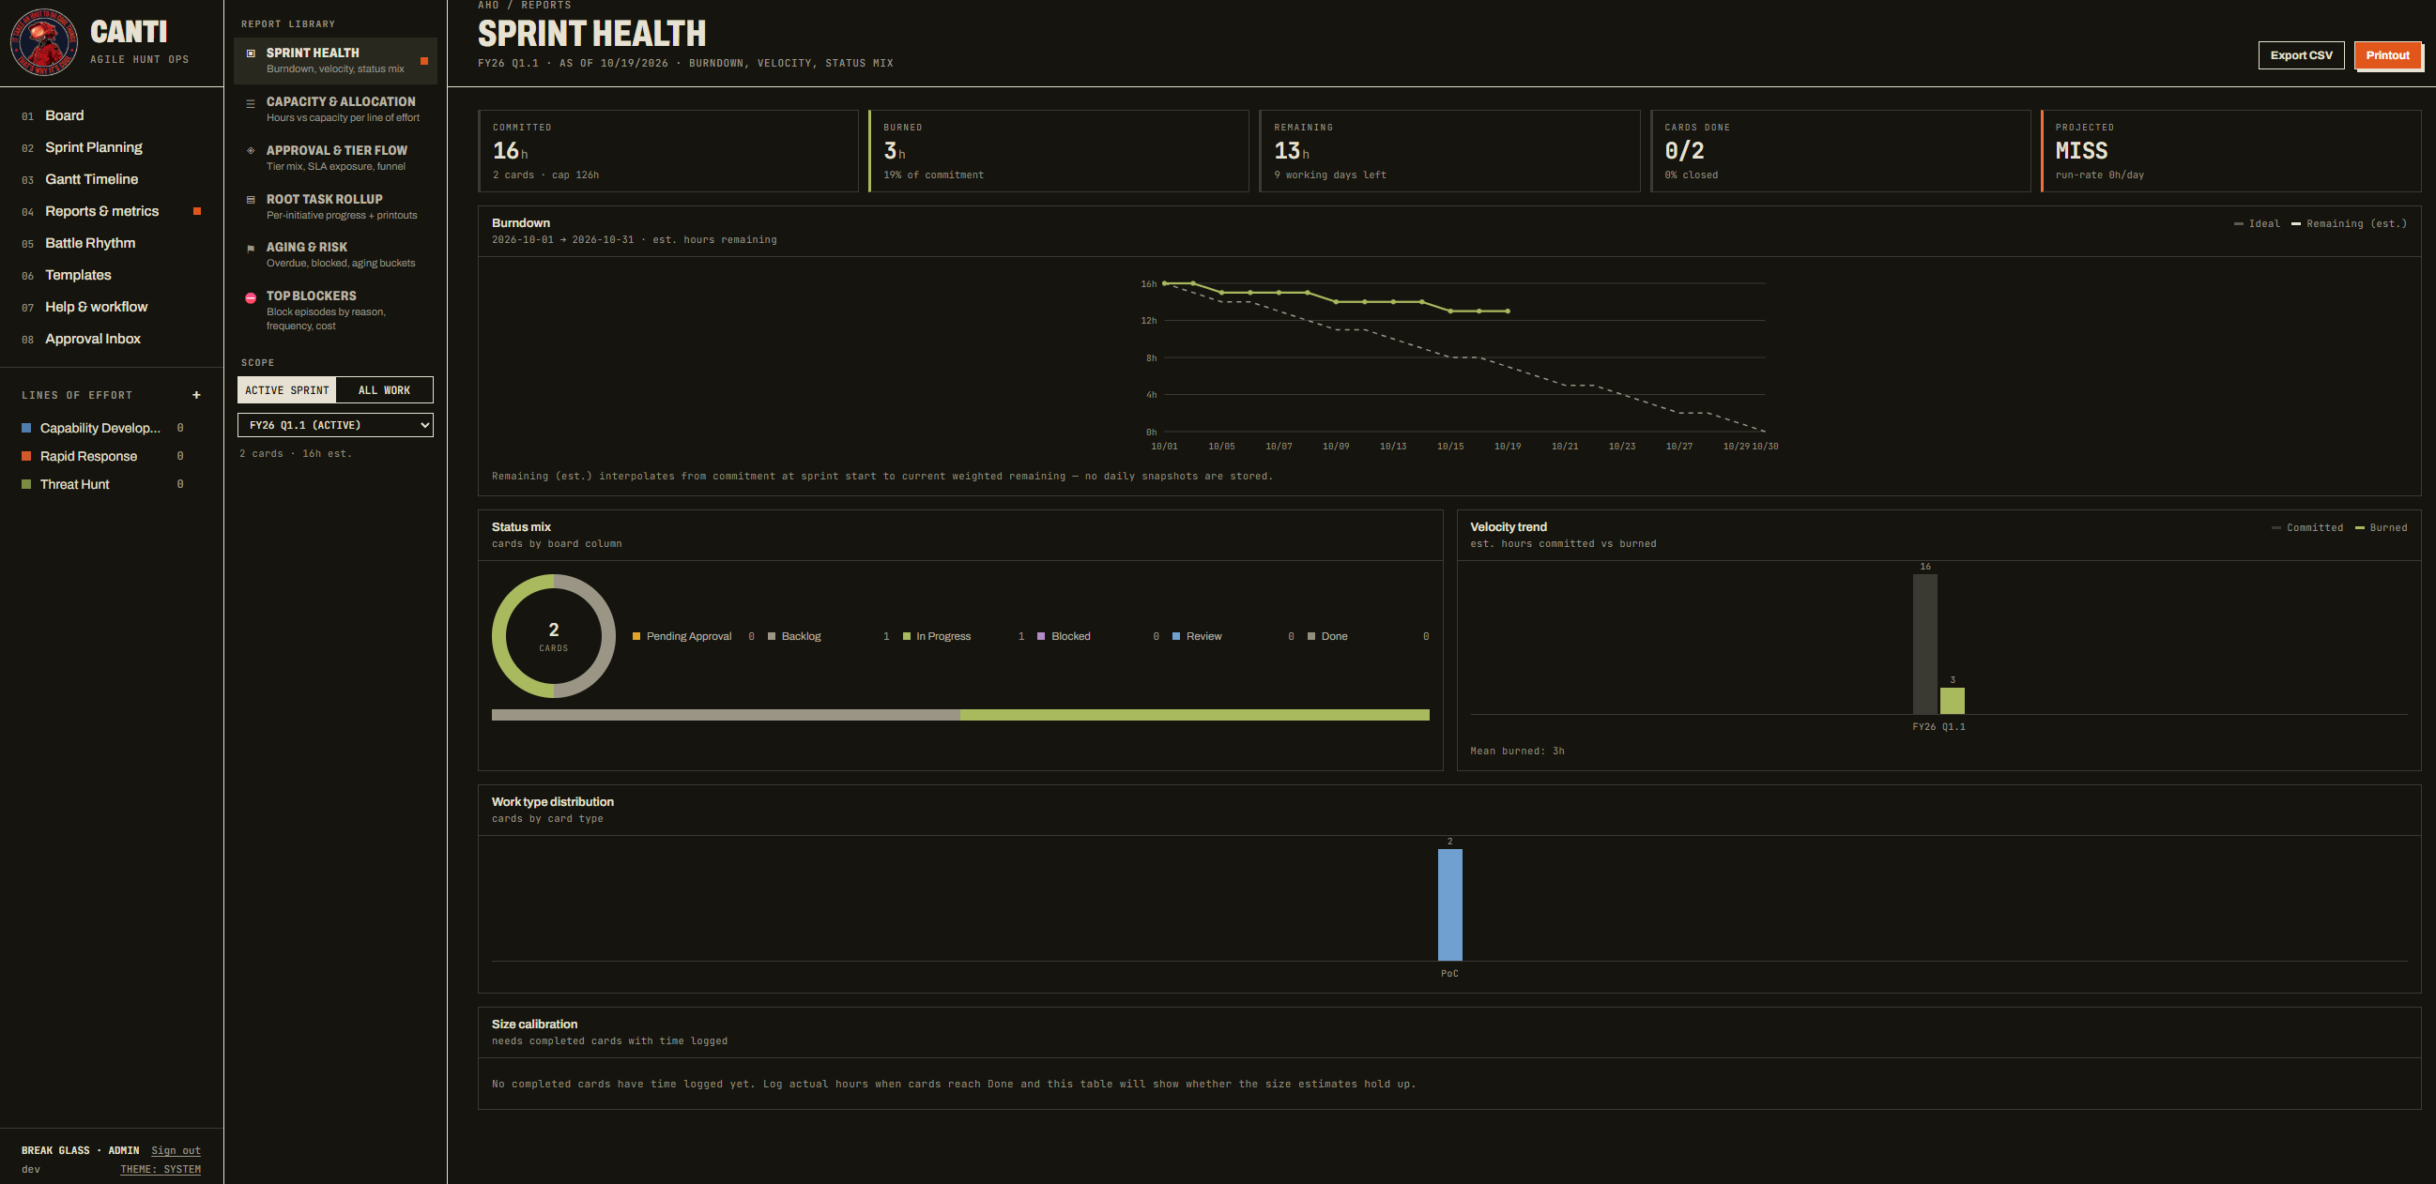Image resolution: width=2436 pixels, height=1184 pixels.
Task: Go to Sprint Planning
Action: [112, 147]
